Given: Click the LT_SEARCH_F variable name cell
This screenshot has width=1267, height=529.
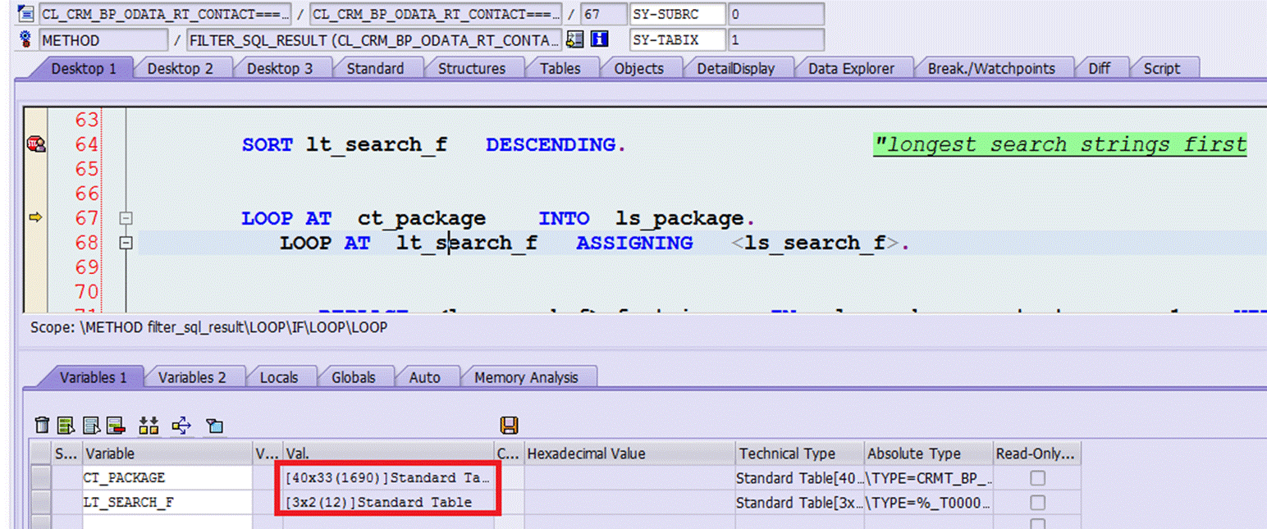Looking at the screenshot, I should [x=167, y=502].
